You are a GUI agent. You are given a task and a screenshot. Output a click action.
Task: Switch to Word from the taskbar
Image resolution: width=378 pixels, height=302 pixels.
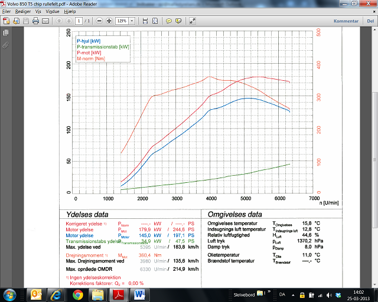pyautogui.click(x=139, y=295)
